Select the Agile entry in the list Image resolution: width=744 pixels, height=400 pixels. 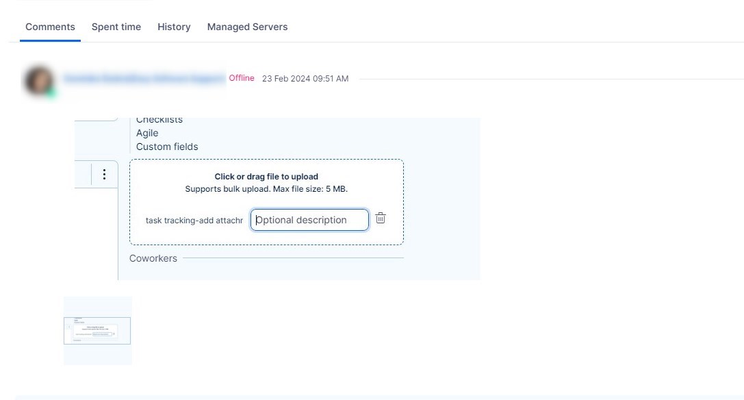(147, 133)
